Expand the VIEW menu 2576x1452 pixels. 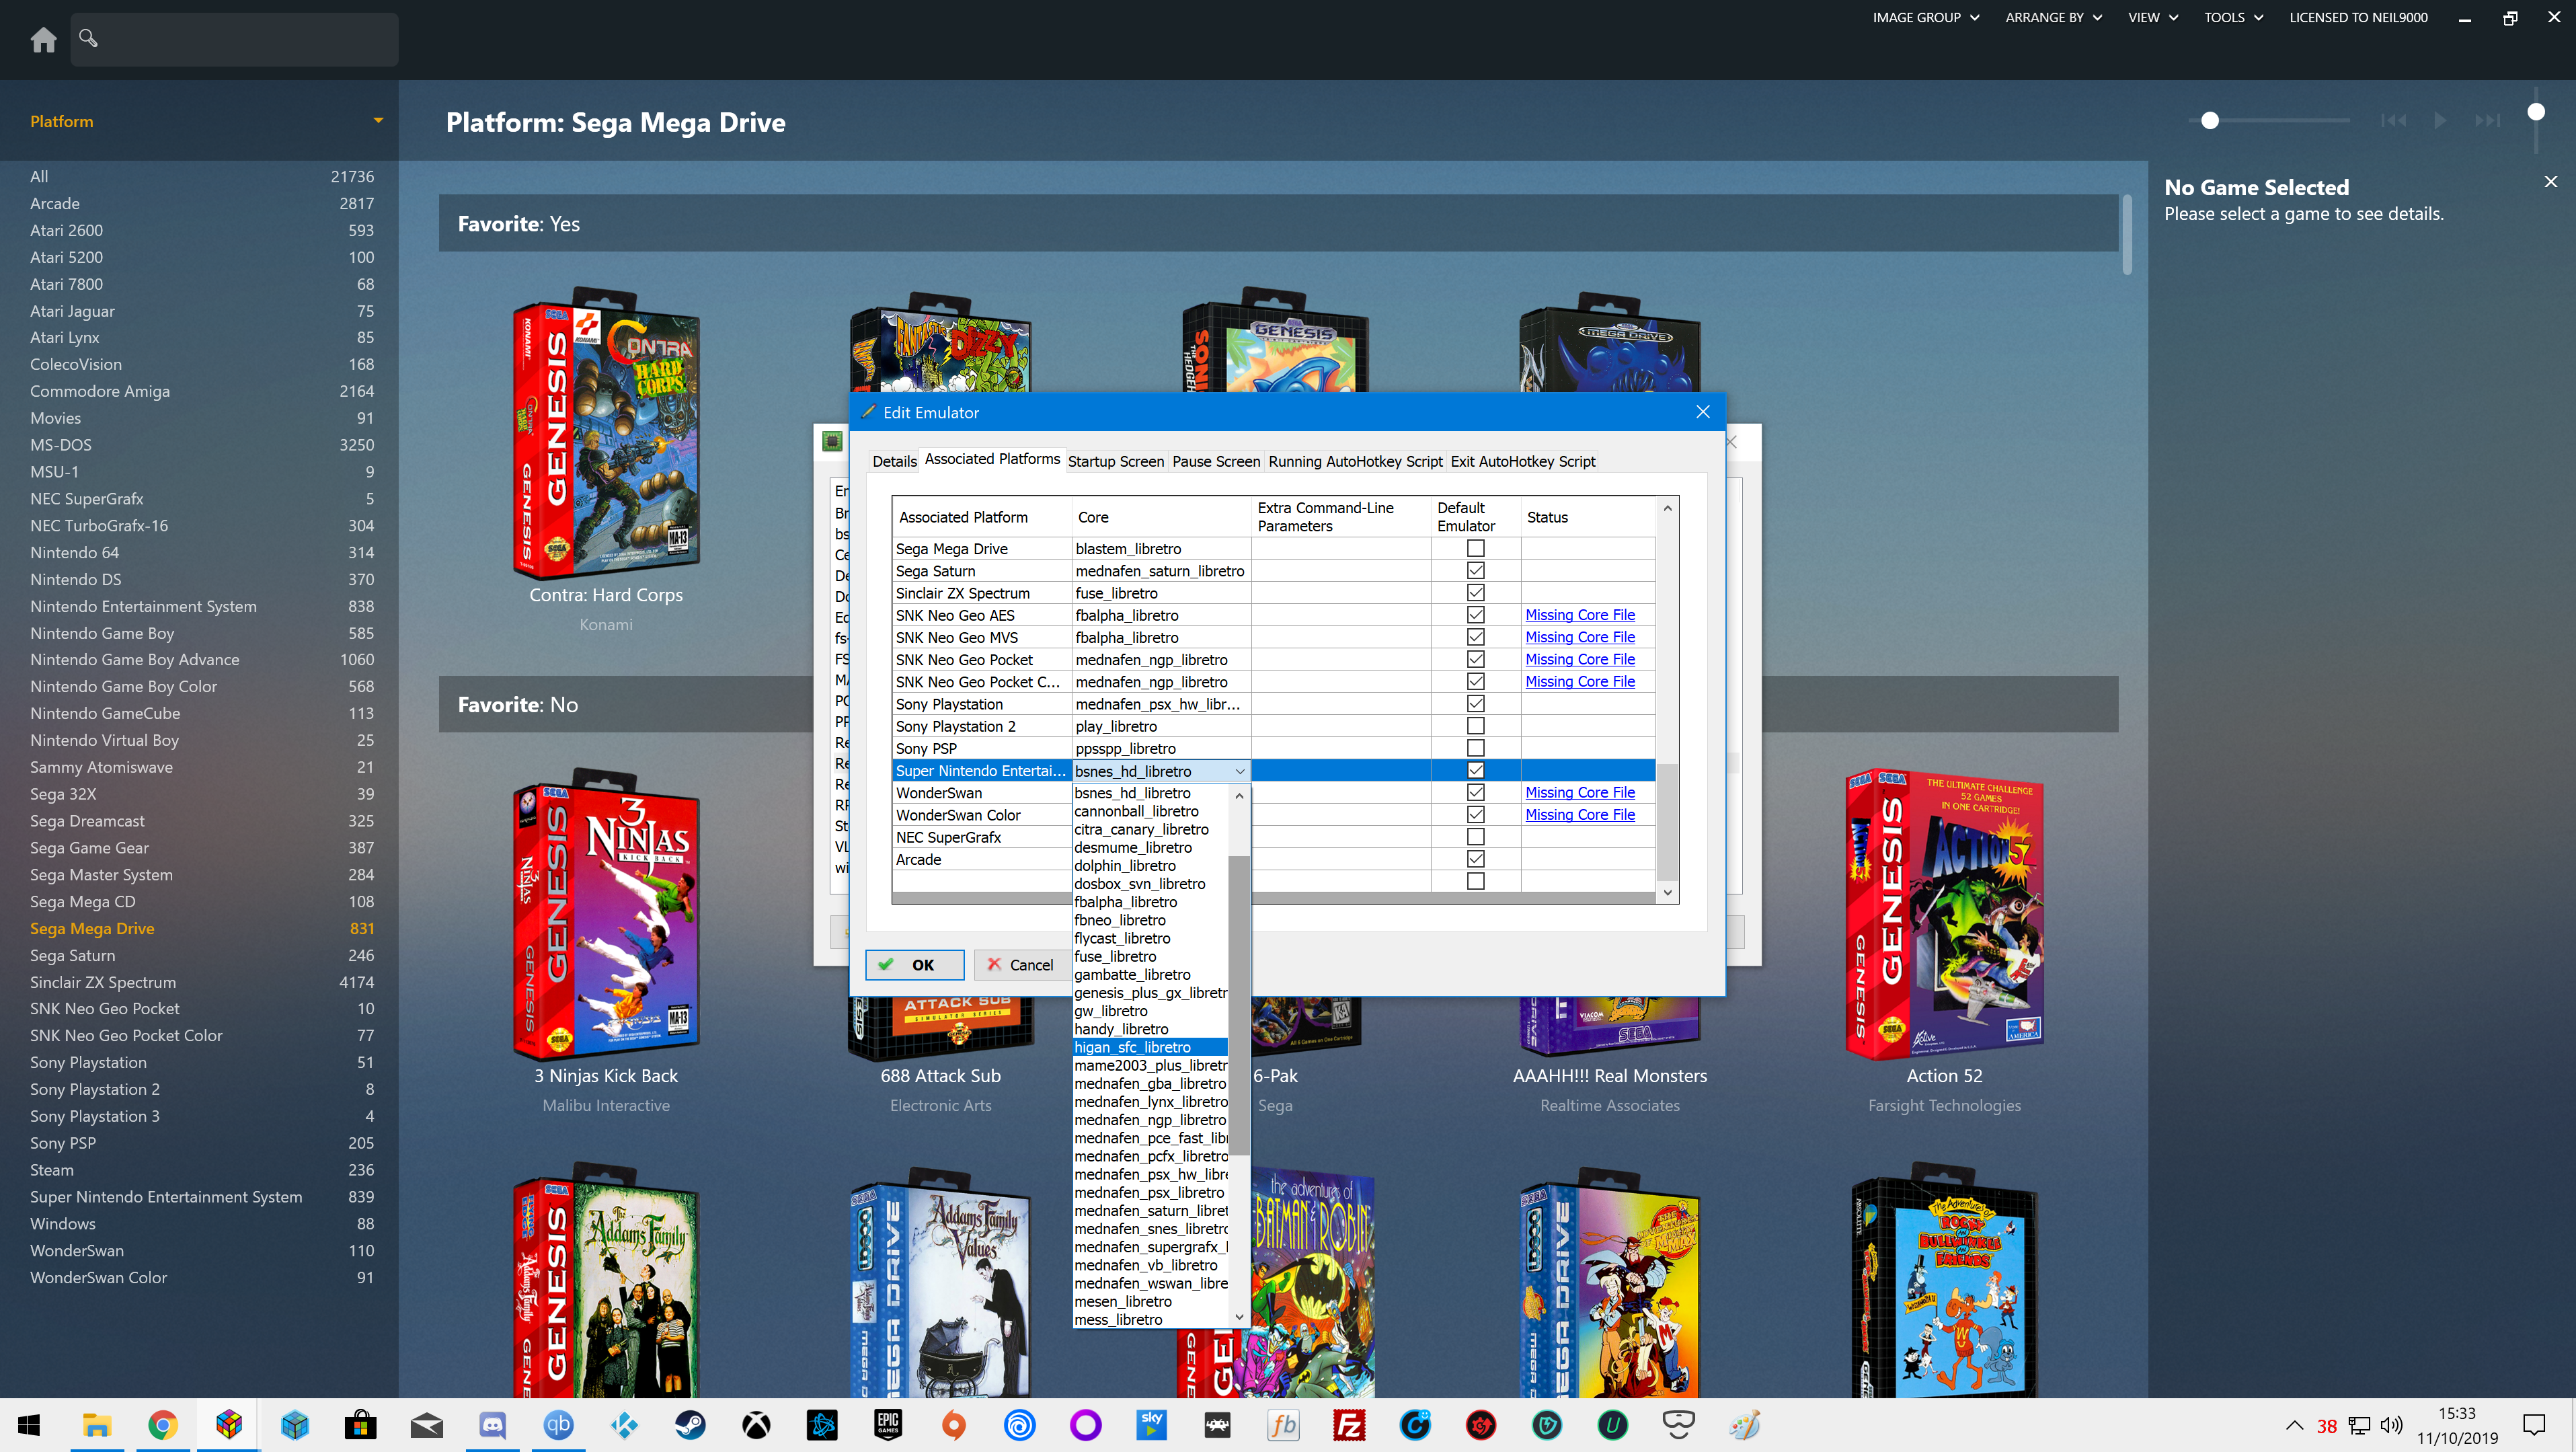click(x=2152, y=17)
